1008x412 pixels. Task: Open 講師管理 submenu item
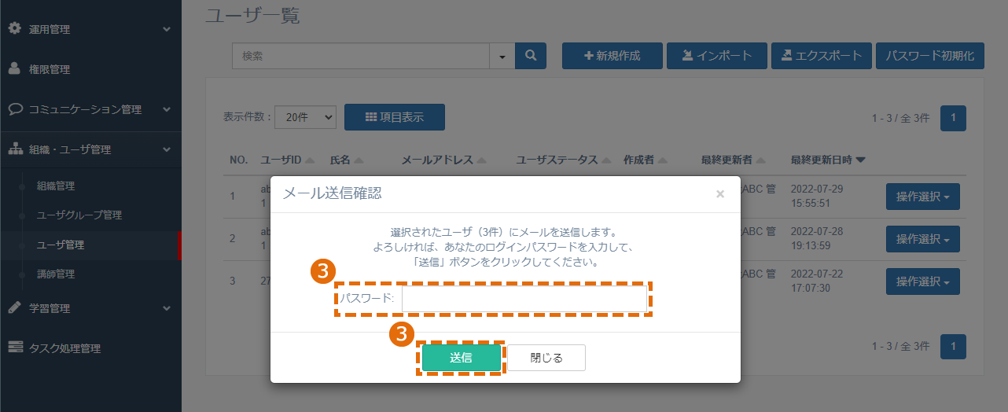(x=56, y=274)
